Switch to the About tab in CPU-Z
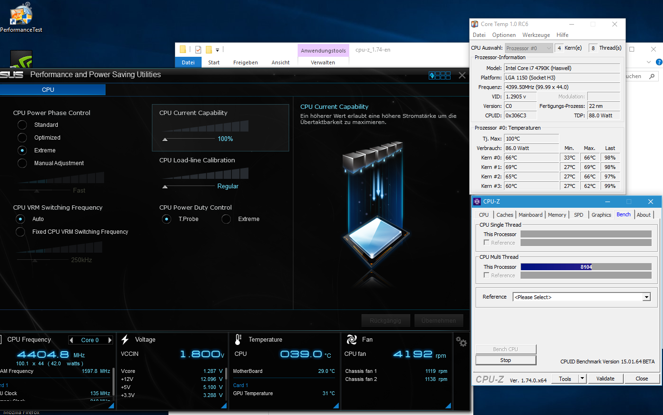The height and width of the screenshot is (415, 663). click(x=644, y=215)
